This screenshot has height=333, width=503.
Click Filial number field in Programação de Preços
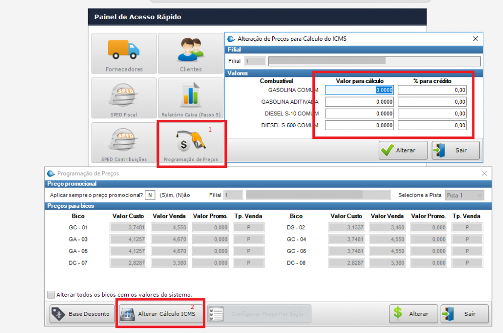(x=233, y=195)
